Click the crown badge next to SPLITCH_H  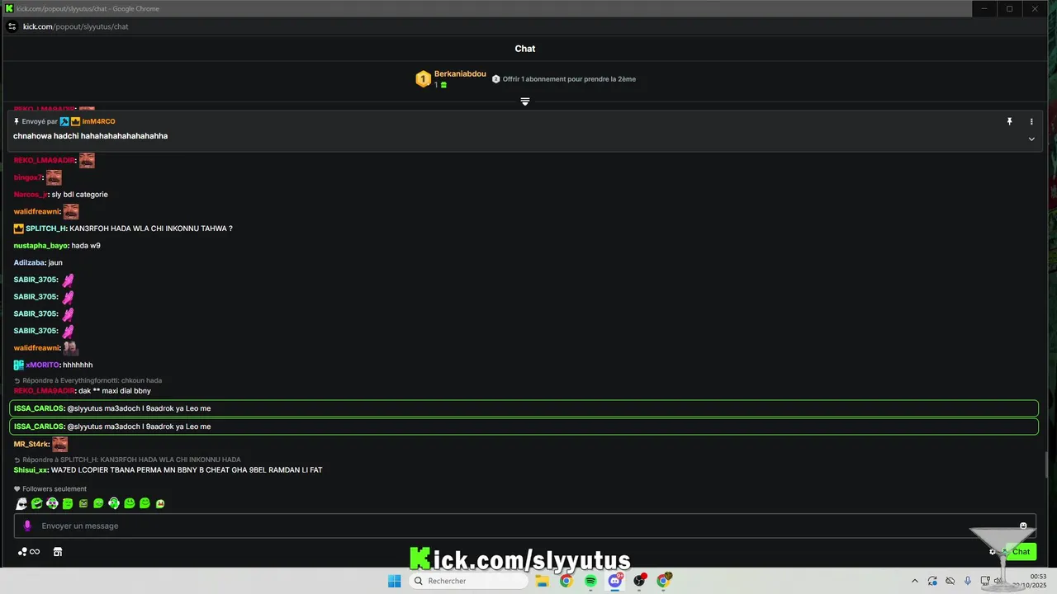tap(19, 229)
